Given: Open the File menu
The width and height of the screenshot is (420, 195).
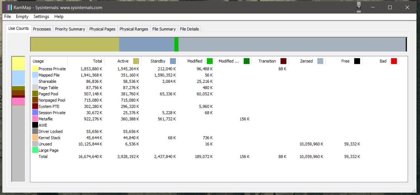Looking at the screenshot, I should [x=8, y=16].
